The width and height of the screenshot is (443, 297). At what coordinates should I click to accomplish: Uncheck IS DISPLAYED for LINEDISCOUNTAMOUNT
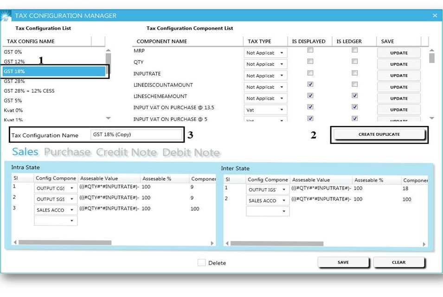(309, 85)
